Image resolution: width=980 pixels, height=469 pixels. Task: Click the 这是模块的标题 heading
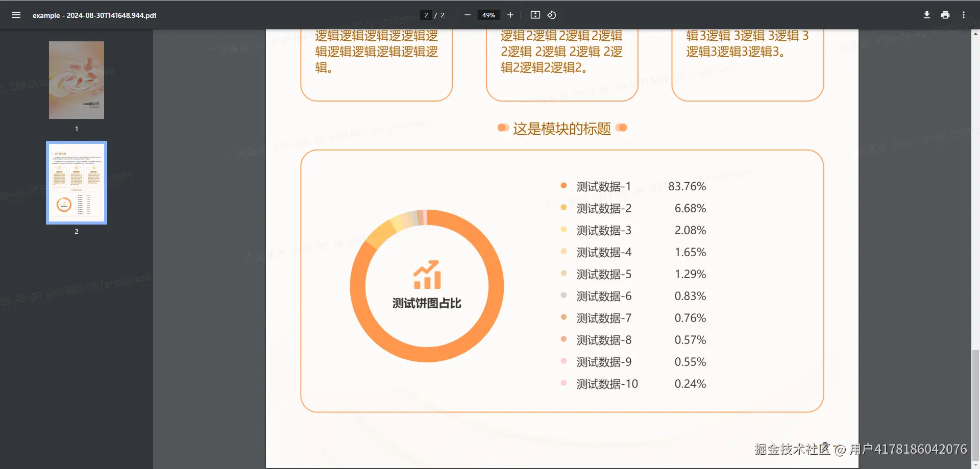[562, 128]
